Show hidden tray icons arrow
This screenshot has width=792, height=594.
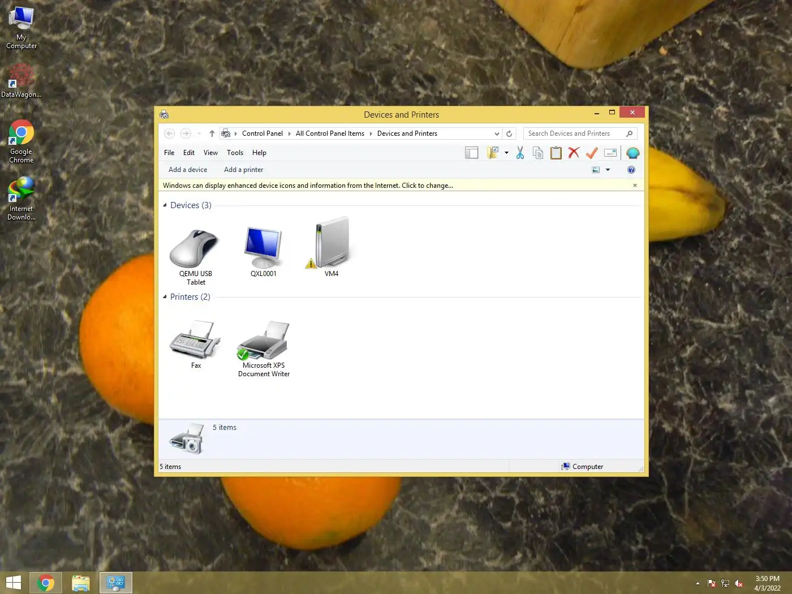pos(698,583)
